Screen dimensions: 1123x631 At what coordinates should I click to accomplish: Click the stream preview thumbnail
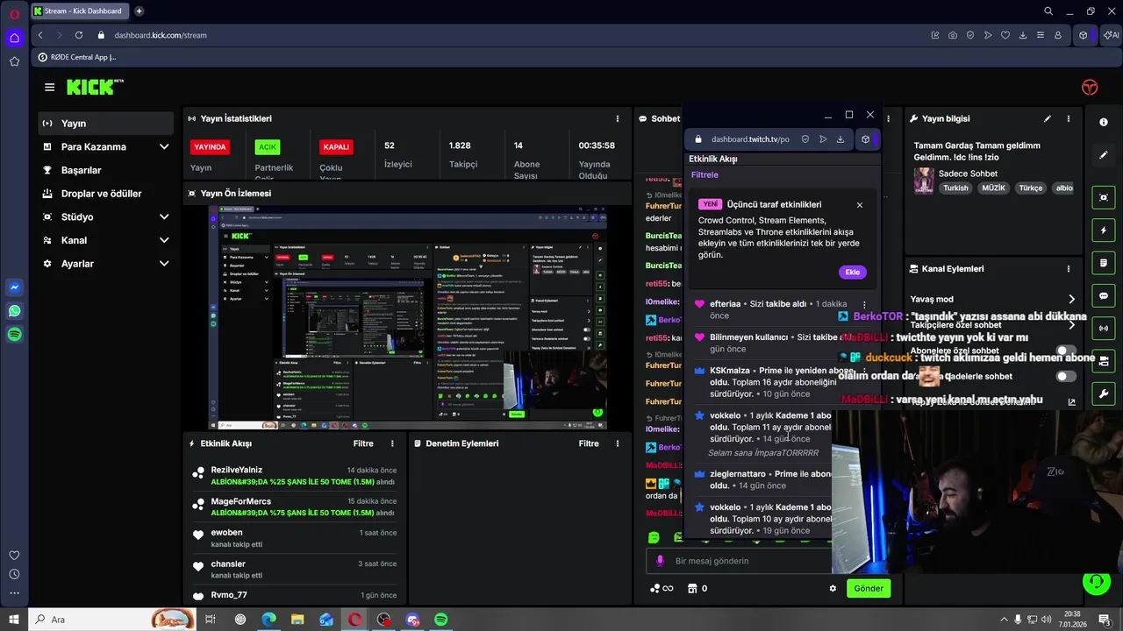pos(408,317)
